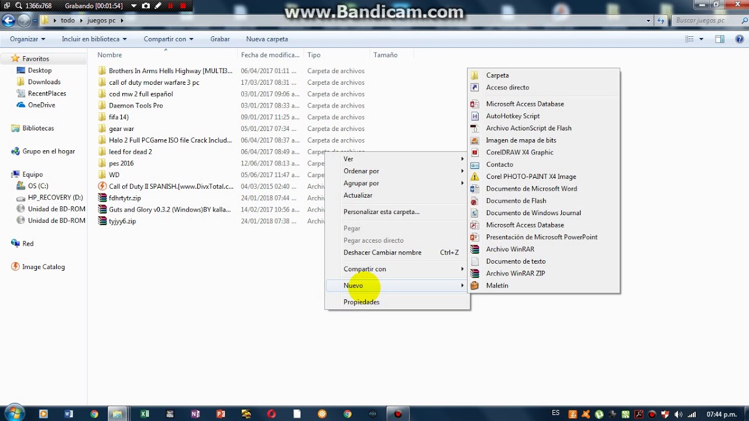Create new Maletín from submenu
Viewport: 749px width, 421px height.
point(544,285)
